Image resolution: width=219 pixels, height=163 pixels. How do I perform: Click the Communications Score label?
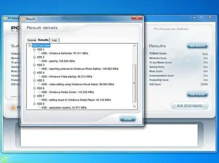coord(162,76)
